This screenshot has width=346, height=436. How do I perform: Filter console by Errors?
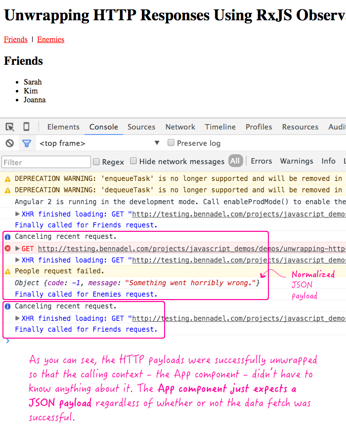(x=261, y=161)
